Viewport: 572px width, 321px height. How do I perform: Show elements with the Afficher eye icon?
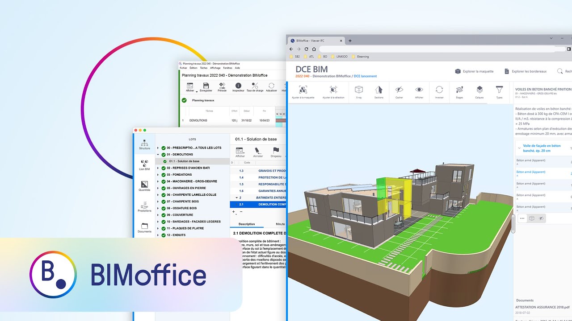[x=419, y=91]
